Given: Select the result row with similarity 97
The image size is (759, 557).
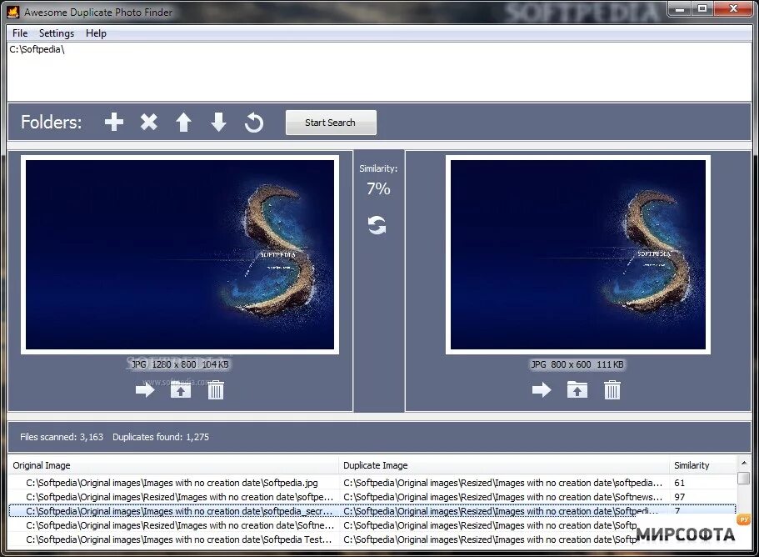Looking at the screenshot, I should [372, 497].
